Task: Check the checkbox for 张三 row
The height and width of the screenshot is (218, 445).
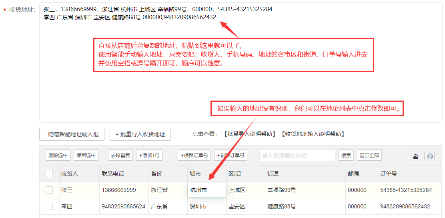Action: (49, 190)
